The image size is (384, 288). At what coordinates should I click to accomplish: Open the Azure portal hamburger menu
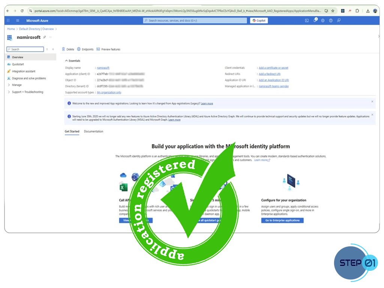click(18, 21)
